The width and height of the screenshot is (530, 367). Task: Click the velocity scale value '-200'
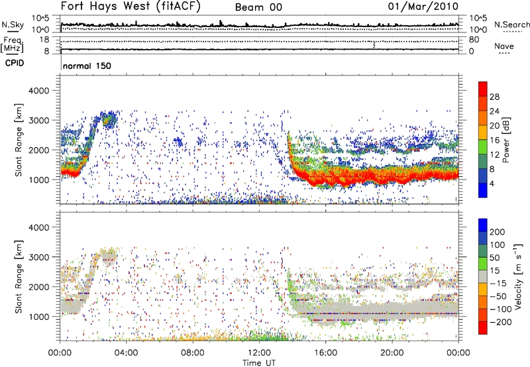click(500, 322)
